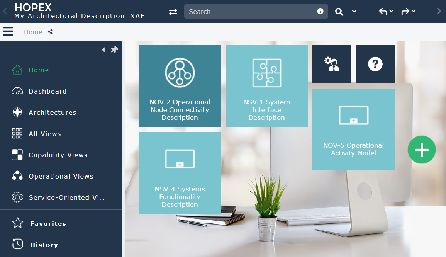
Task: Open the user settings gear tile
Action: [331, 64]
